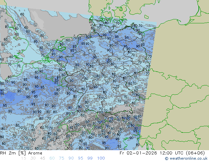209x161 pixels.
Task: Select legend value 15 in color scale
Action: click(23, 158)
